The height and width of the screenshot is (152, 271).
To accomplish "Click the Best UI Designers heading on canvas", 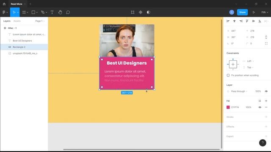I will [x=127, y=63].
